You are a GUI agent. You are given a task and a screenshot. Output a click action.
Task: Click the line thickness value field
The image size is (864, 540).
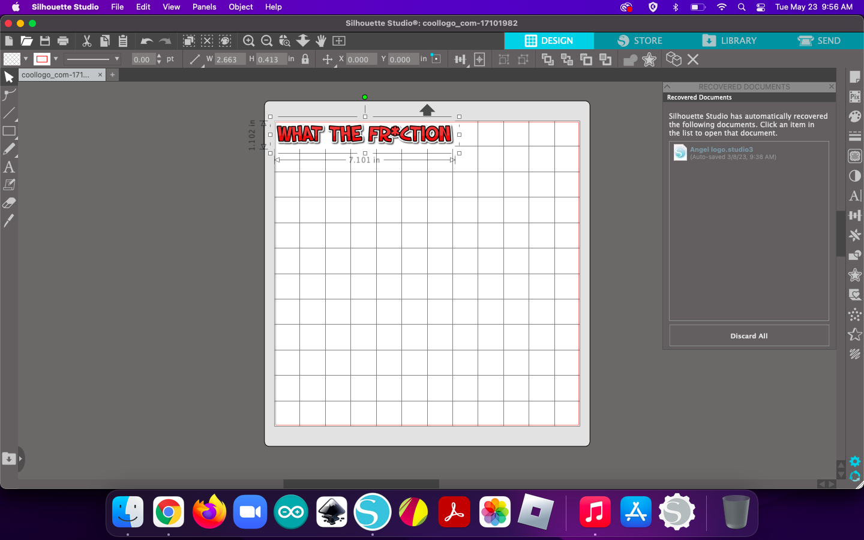pos(143,59)
